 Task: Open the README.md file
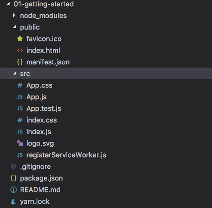[40, 190]
